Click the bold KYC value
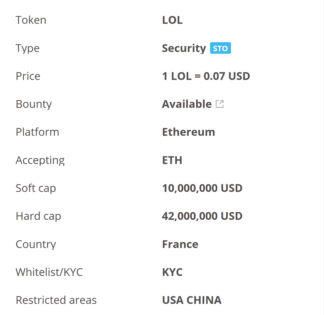324x315 pixels. (x=172, y=272)
